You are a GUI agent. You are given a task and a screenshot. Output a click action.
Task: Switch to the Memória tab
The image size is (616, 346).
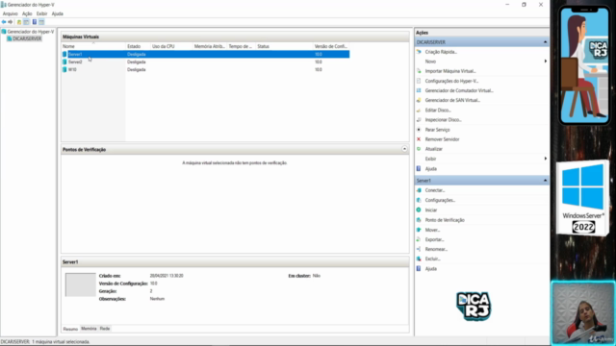[x=89, y=329]
